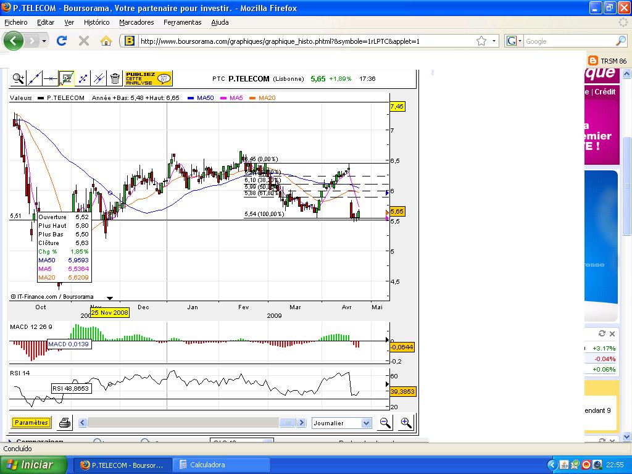
Task: Open the Journalier period dropdown
Action: click(366, 423)
